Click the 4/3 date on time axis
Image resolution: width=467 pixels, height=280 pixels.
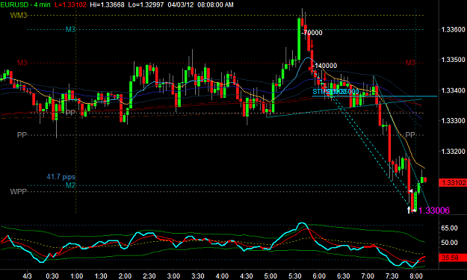click(x=27, y=276)
